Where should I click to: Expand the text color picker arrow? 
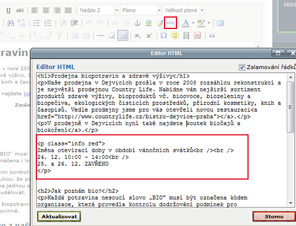(x=193, y=23)
